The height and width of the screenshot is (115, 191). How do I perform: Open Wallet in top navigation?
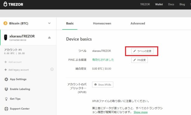[159, 4]
